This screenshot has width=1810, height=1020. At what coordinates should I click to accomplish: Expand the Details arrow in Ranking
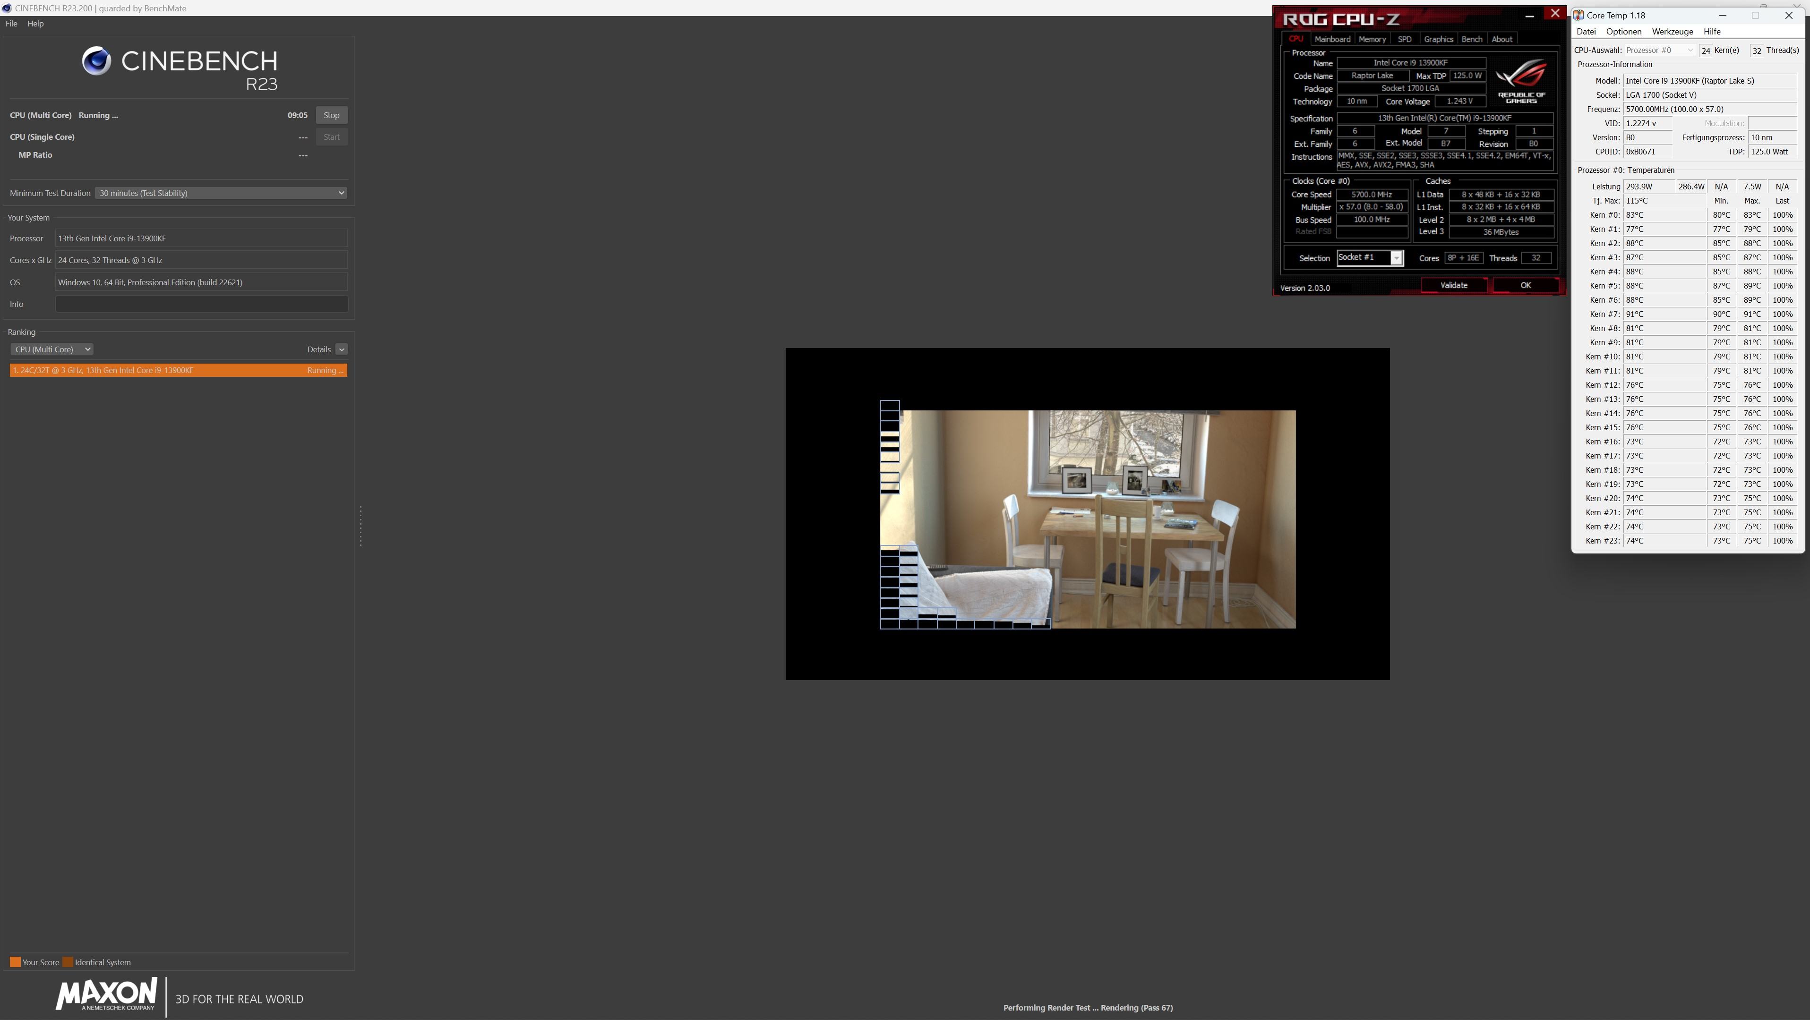click(342, 349)
